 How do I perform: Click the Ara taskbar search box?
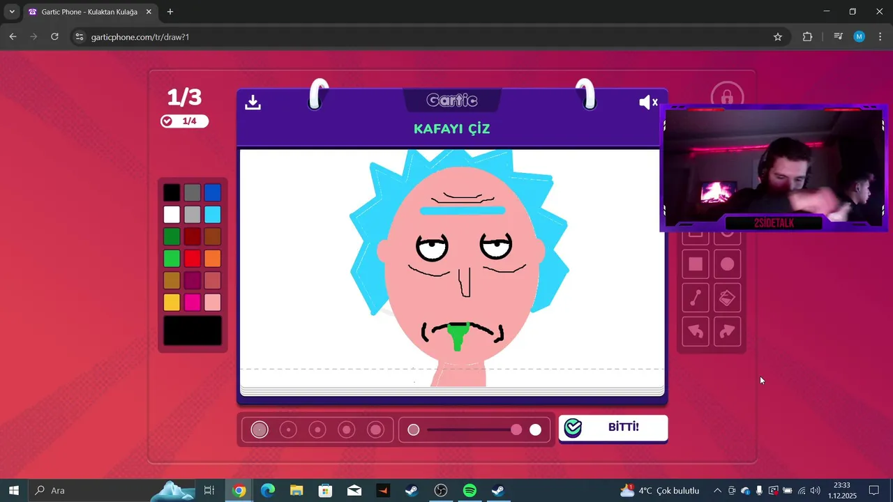click(x=112, y=491)
